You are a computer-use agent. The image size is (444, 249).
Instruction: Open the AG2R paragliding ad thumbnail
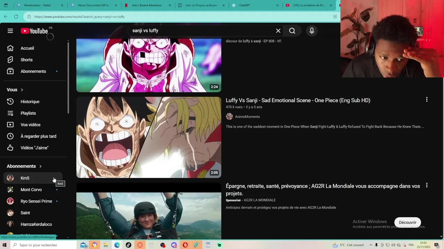pos(149,211)
